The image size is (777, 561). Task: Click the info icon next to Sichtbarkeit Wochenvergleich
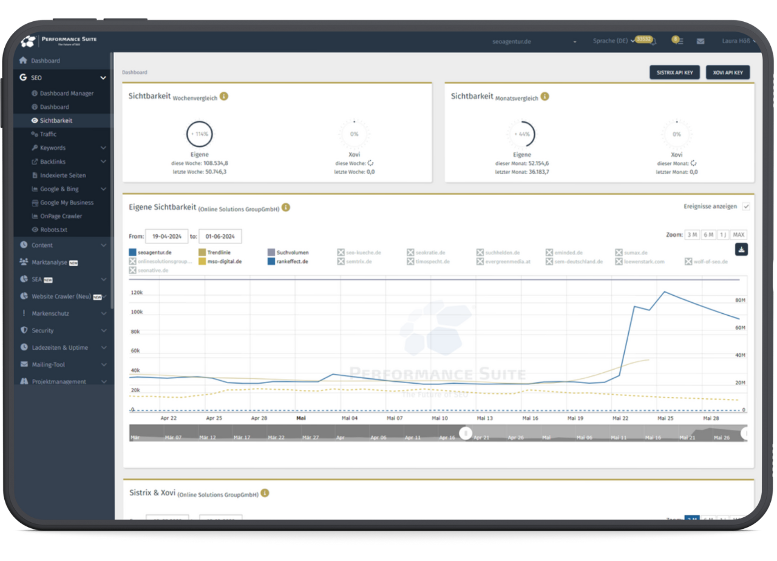pyautogui.click(x=224, y=96)
